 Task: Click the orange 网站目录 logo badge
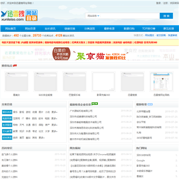[32, 15]
